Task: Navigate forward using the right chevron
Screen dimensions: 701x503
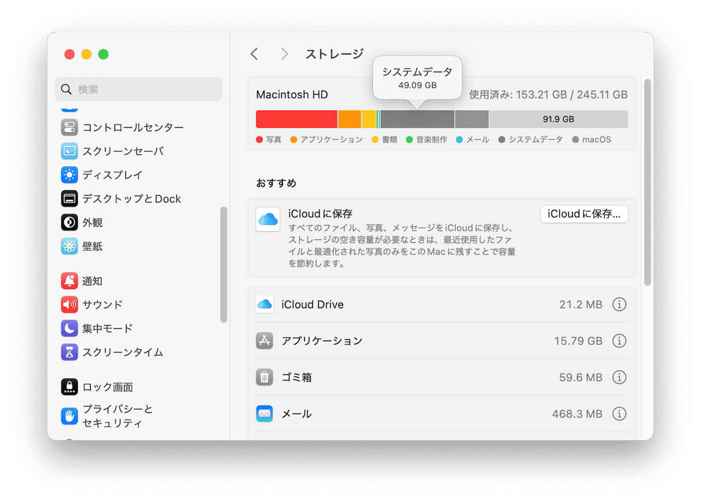Action: (284, 54)
